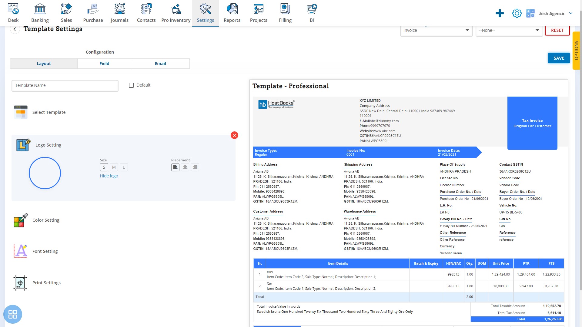Click the Font Setting icon
The height and width of the screenshot is (327, 582).
coord(20,251)
